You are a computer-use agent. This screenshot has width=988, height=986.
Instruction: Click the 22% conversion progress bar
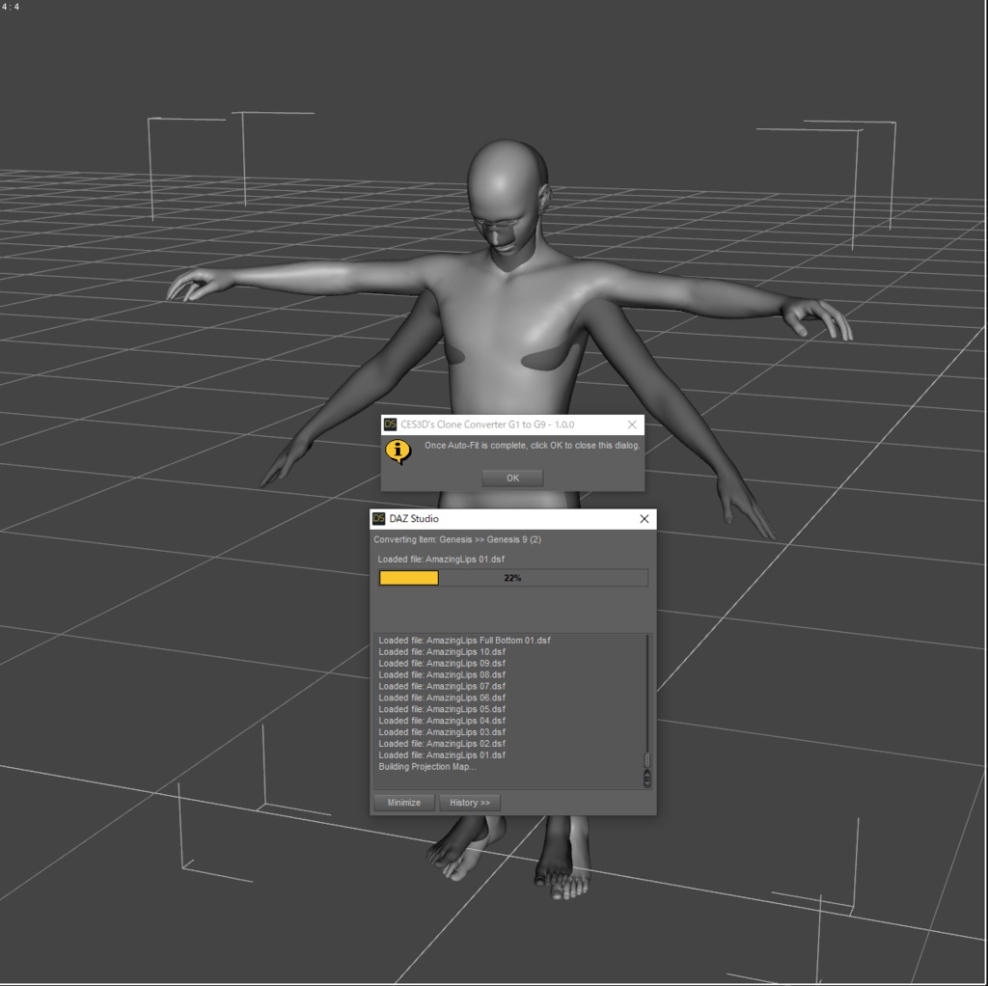coord(511,577)
